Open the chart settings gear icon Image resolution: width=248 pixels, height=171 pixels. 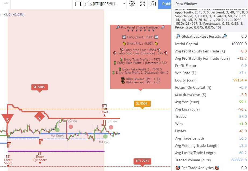click(132, 4)
